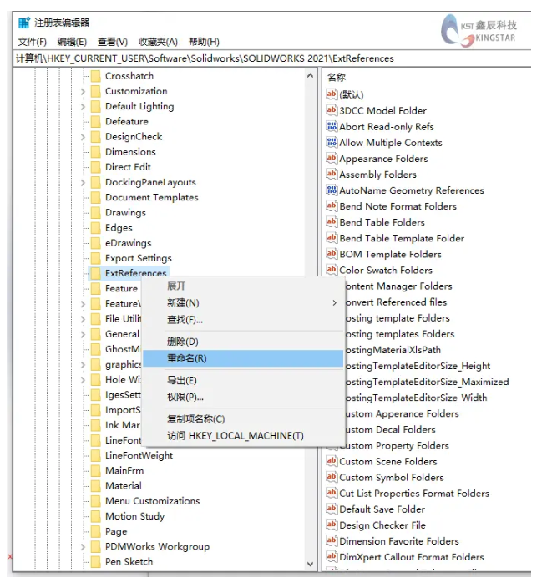The width and height of the screenshot is (547, 583).
Task: Expand the Customization key
Action: [83, 92]
